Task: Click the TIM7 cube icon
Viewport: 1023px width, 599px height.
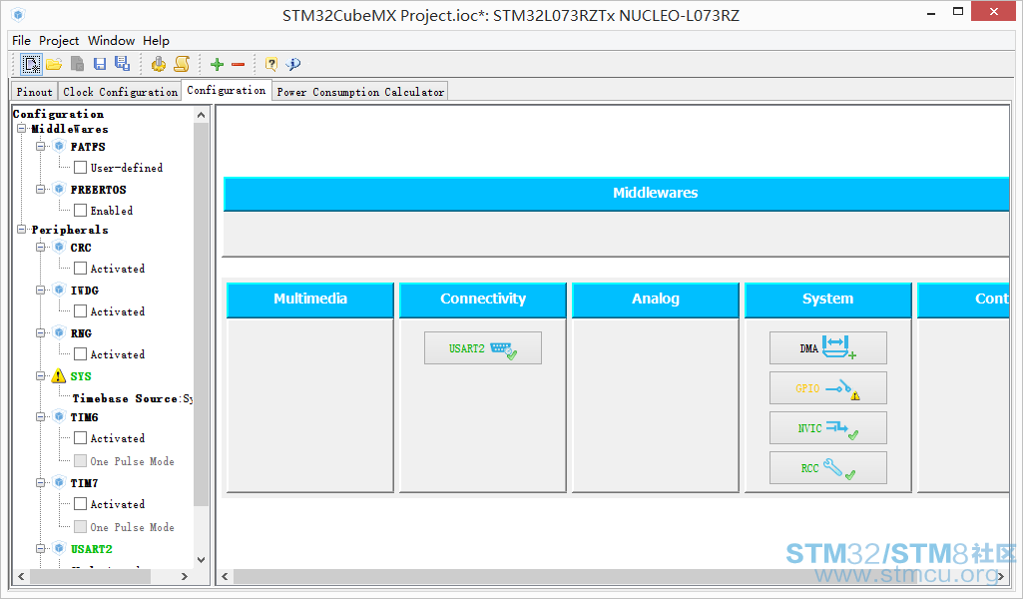Action: (x=59, y=483)
